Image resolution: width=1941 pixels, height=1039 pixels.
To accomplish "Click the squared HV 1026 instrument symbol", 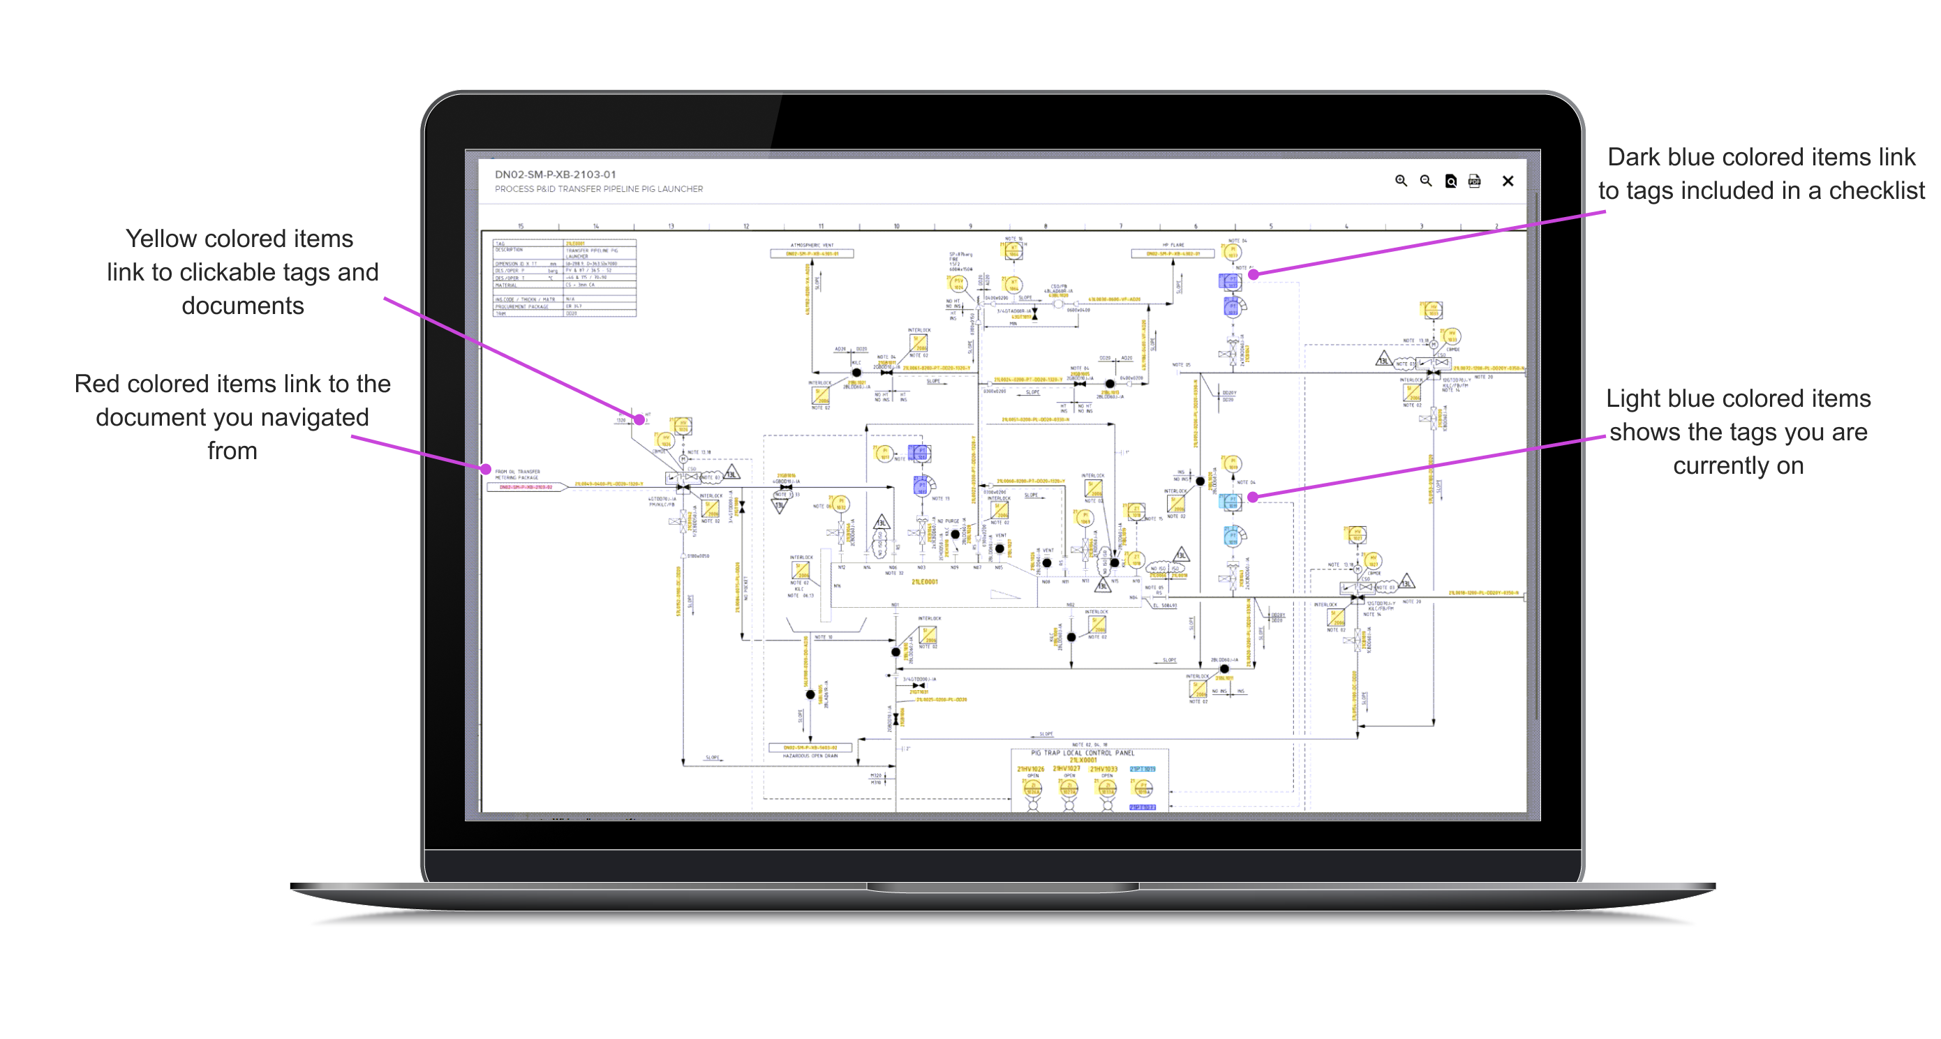I will (683, 426).
